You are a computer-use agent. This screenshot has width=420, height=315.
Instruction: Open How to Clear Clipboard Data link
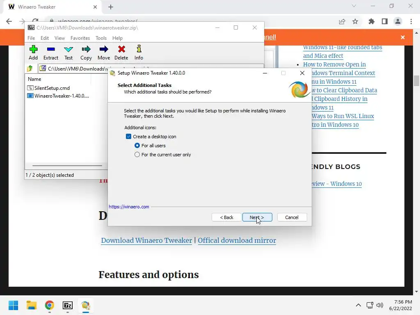[x=345, y=90]
